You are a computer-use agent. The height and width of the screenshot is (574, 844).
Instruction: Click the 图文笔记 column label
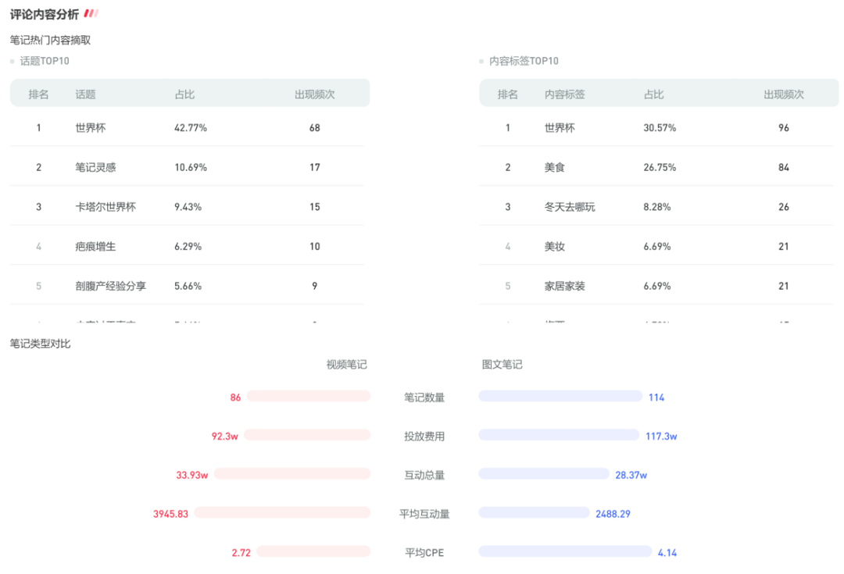point(502,365)
